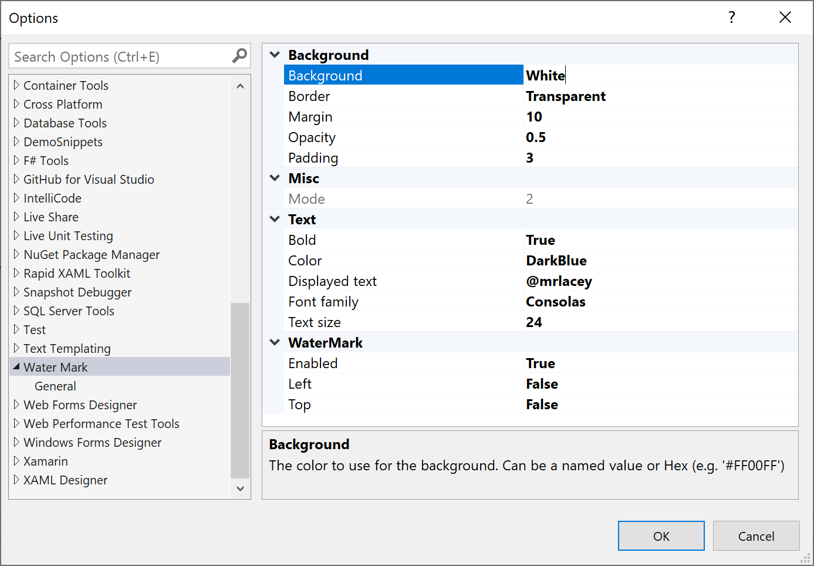Select Rapid XAML Toolkit entry
Viewport: 814px width, 566px height.
coord(77,274)
